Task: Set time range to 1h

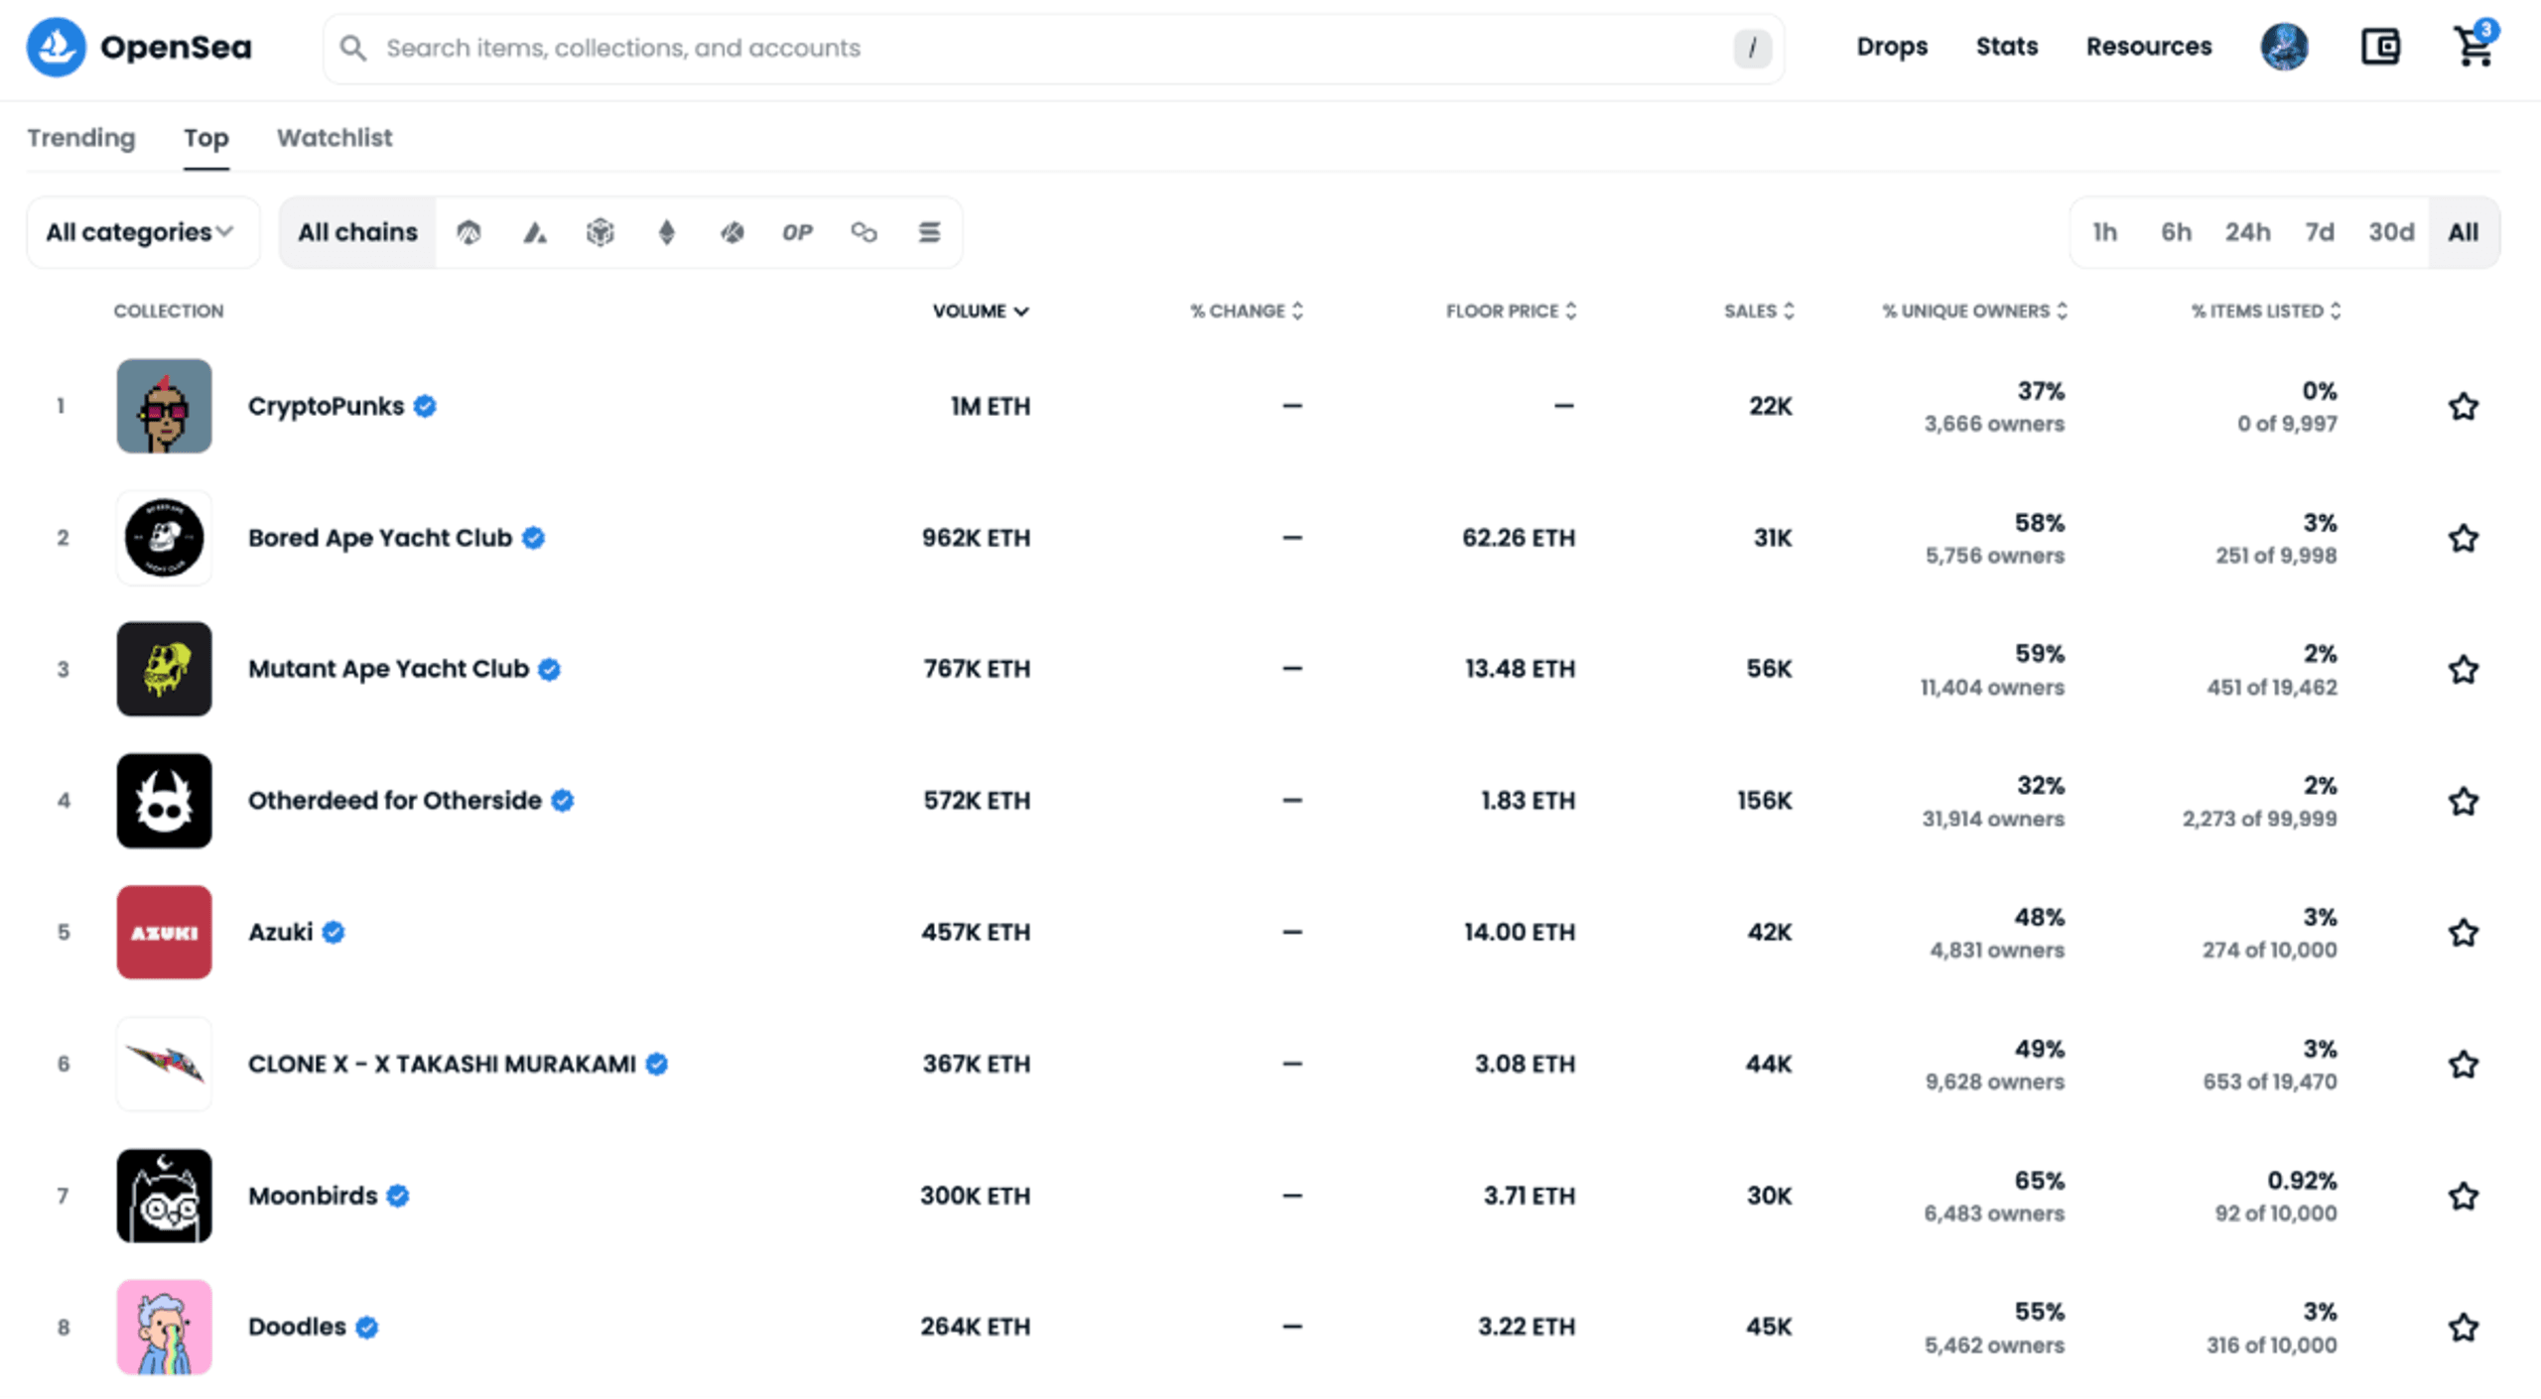Action: pos(2105,232)
